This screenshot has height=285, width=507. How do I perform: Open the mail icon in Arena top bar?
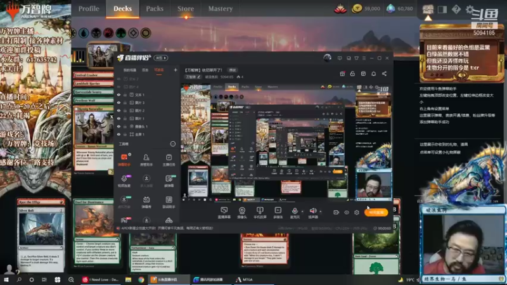(x=428, y=9)
